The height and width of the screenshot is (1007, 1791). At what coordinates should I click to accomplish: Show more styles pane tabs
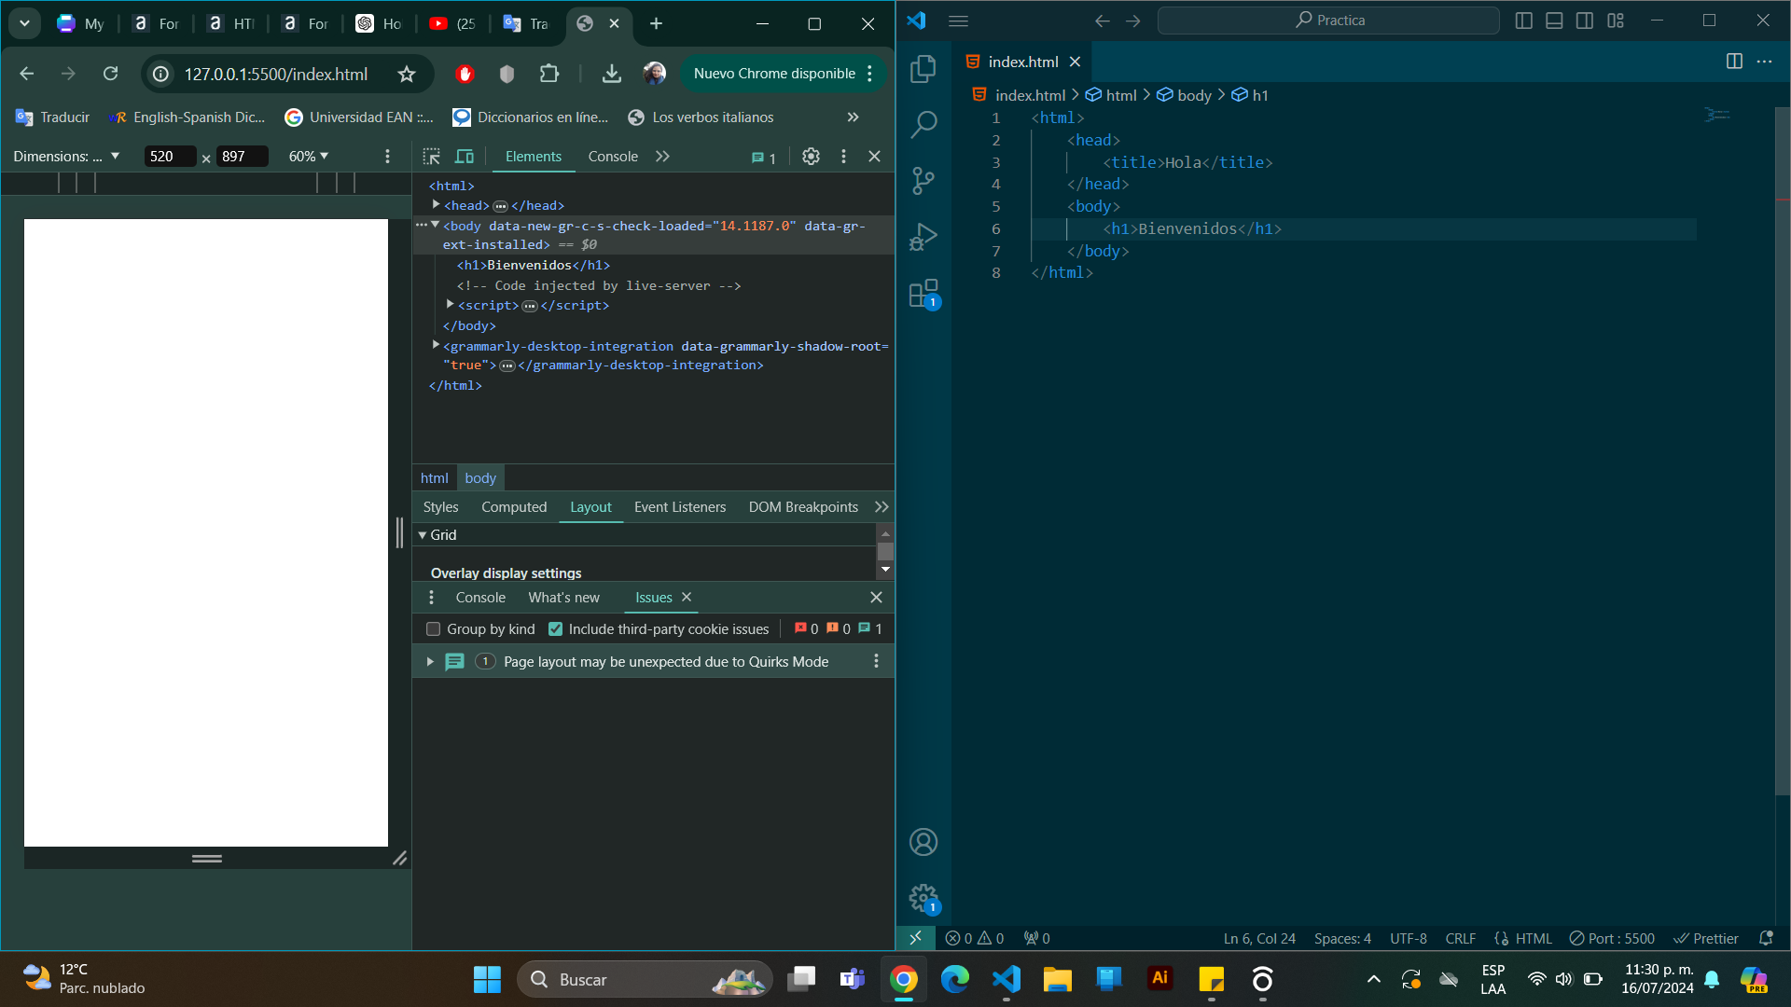[882, 507]
